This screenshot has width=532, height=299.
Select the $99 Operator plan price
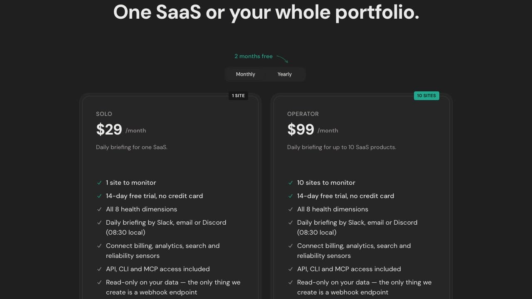tap(300, 130)
